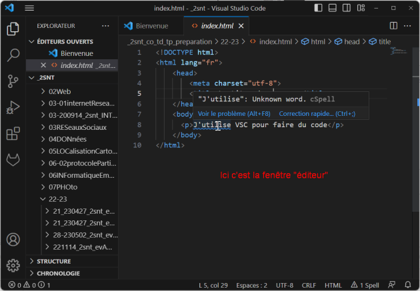Open the Manage gear icon
The height and width of the screenshot is (291, 420).
point(13,265)
